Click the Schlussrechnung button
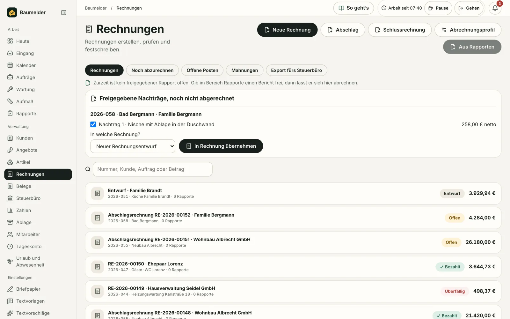Viewport: 510px width, 319px height. tap(400, 30)
